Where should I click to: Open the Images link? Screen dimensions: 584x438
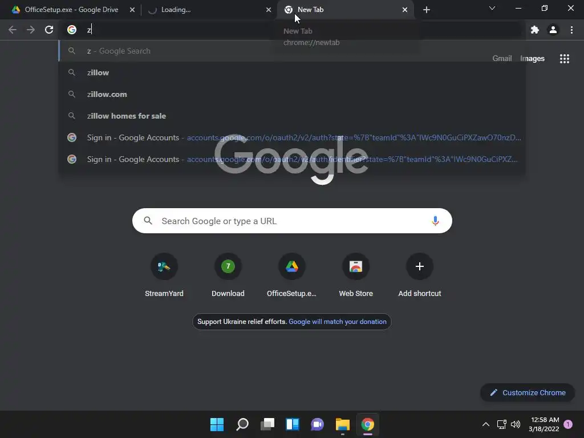click(532, 59)
